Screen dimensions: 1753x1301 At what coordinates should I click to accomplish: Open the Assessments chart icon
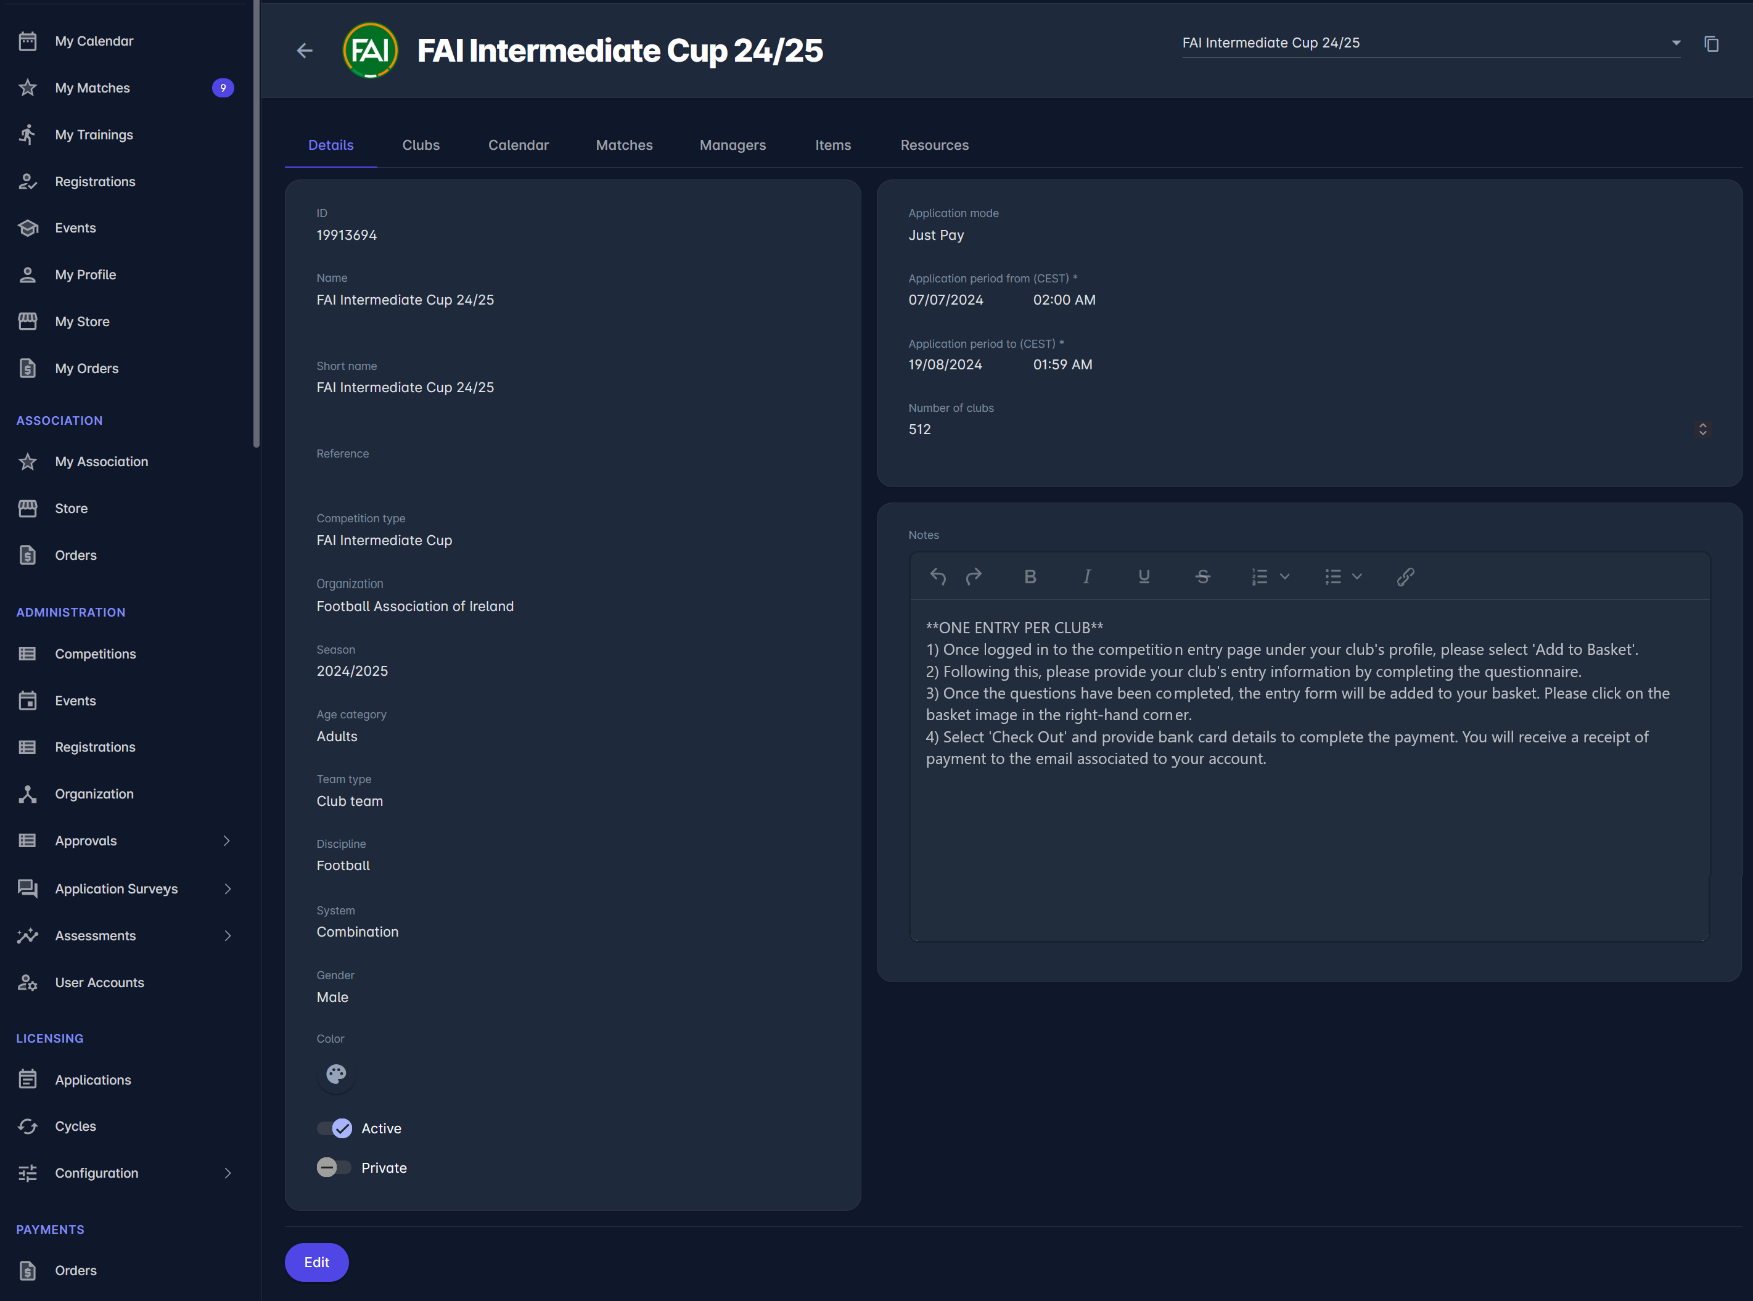point(28,935)
